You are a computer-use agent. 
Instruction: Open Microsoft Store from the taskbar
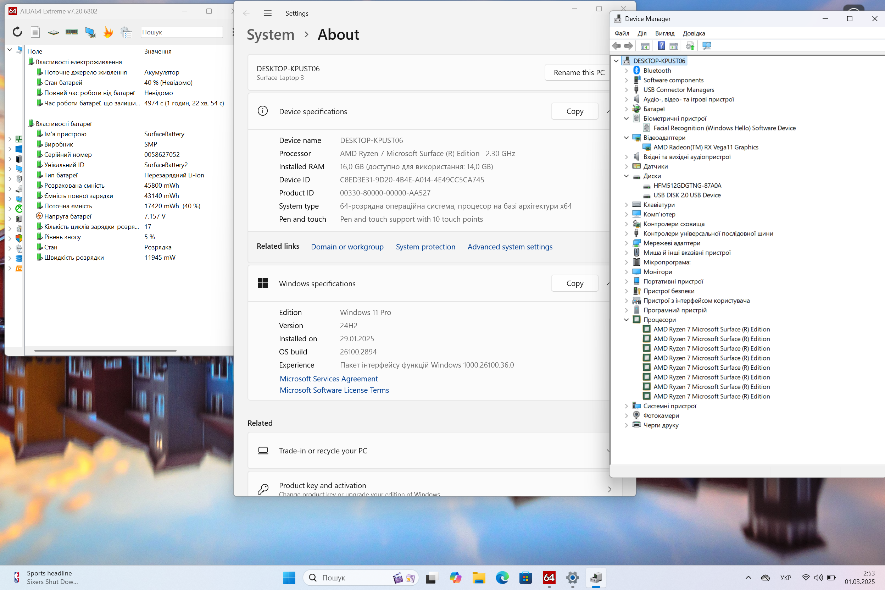coord(525,578)
